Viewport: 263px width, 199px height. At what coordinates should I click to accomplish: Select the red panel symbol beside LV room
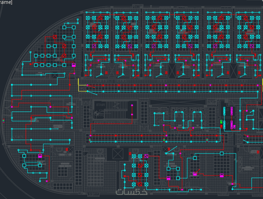coord(221,127)
